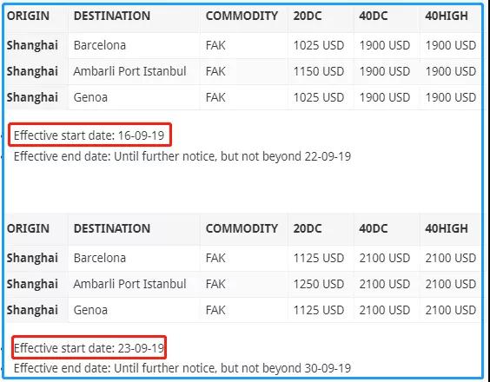Click the ORIGIN header in first table
The width and height of the screenshot is (490, 382).
pyautogui.click(x=28, y=16)
